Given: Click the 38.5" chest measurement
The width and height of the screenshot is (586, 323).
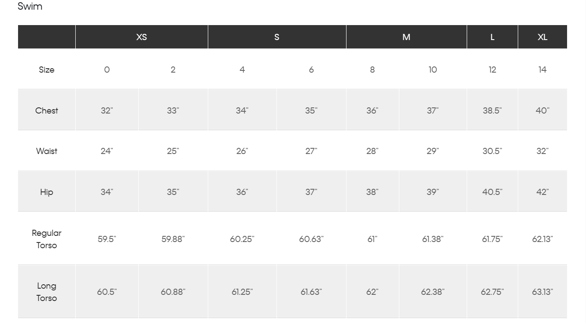Looking at the screenshot, I should [492, 110].
